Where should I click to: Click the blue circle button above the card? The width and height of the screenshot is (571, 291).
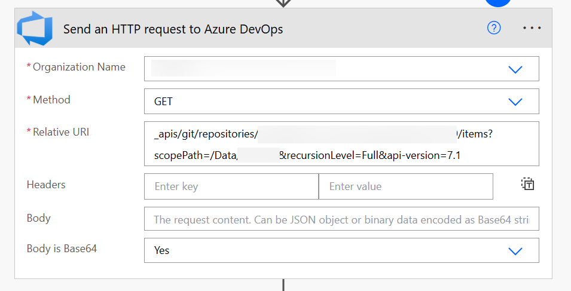[x=498, y=2]
